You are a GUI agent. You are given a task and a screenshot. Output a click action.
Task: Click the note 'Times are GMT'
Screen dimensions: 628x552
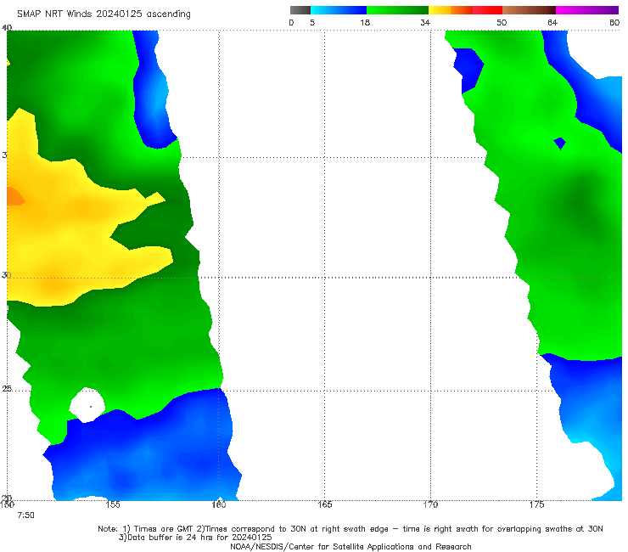tap(163, 529)
